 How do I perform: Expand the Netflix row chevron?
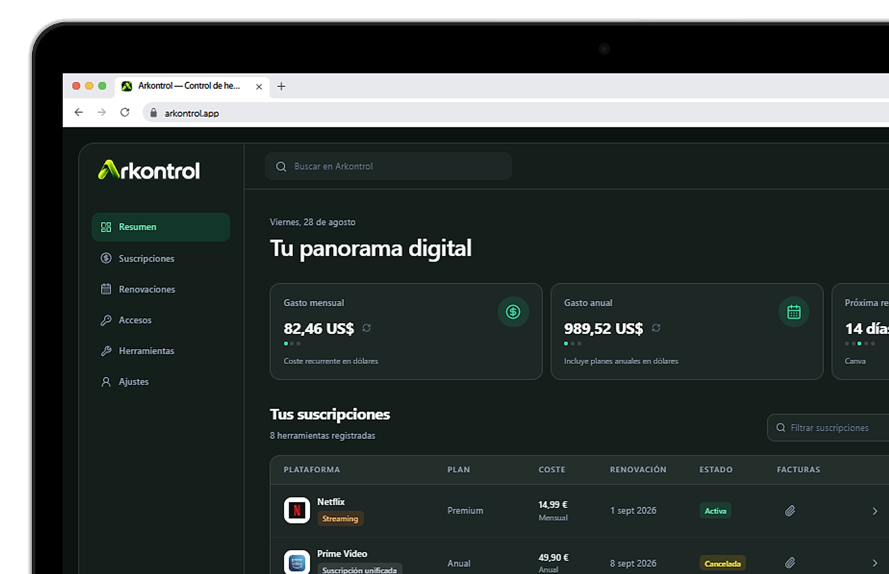[x=875, y=511]
